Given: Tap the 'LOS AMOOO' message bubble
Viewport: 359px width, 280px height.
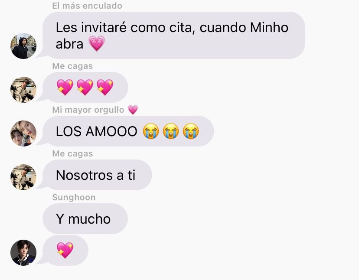Looking at the screenshot, I should (x=128, y=131).
